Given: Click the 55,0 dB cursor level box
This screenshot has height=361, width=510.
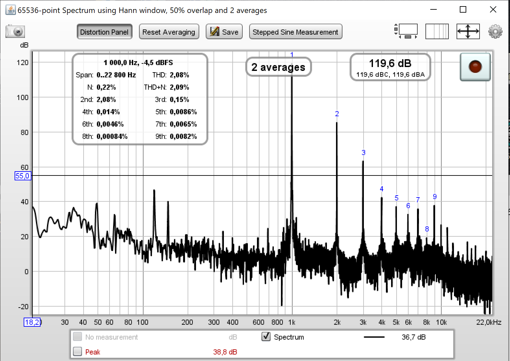Looking at the screenshot, I should [x=23, y=176].
